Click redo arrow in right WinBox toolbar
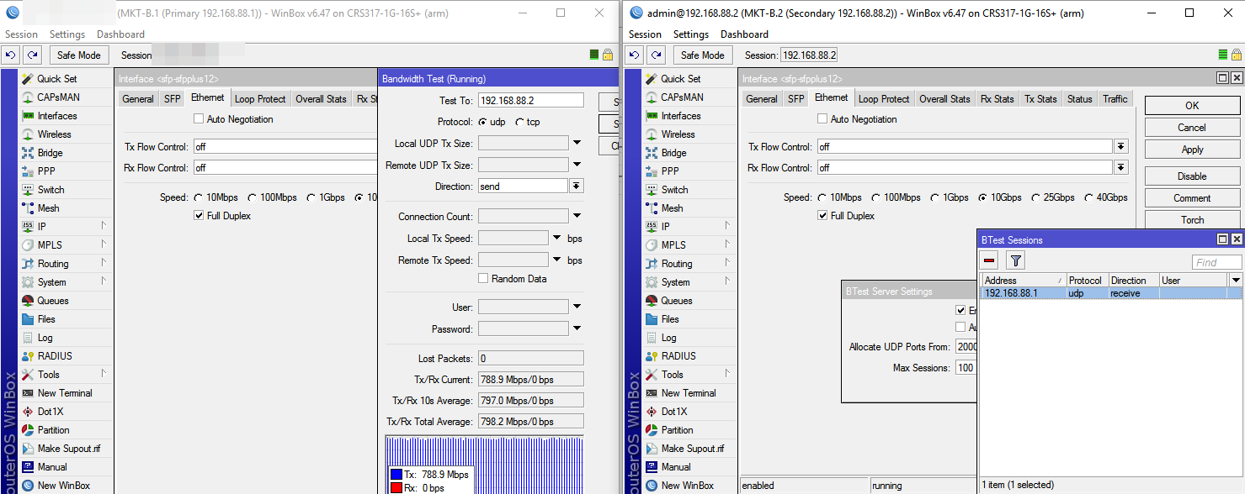The height and width of the screenshot is (494, 1245). pos(656,55)
